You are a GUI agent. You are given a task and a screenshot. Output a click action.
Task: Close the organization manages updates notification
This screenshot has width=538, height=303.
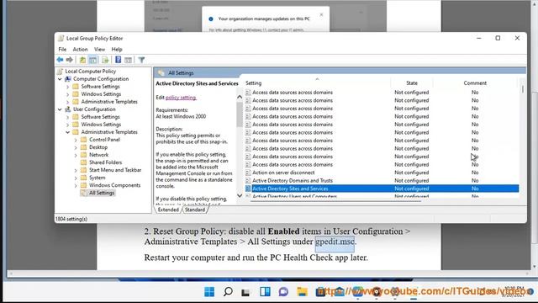(321, 14)
